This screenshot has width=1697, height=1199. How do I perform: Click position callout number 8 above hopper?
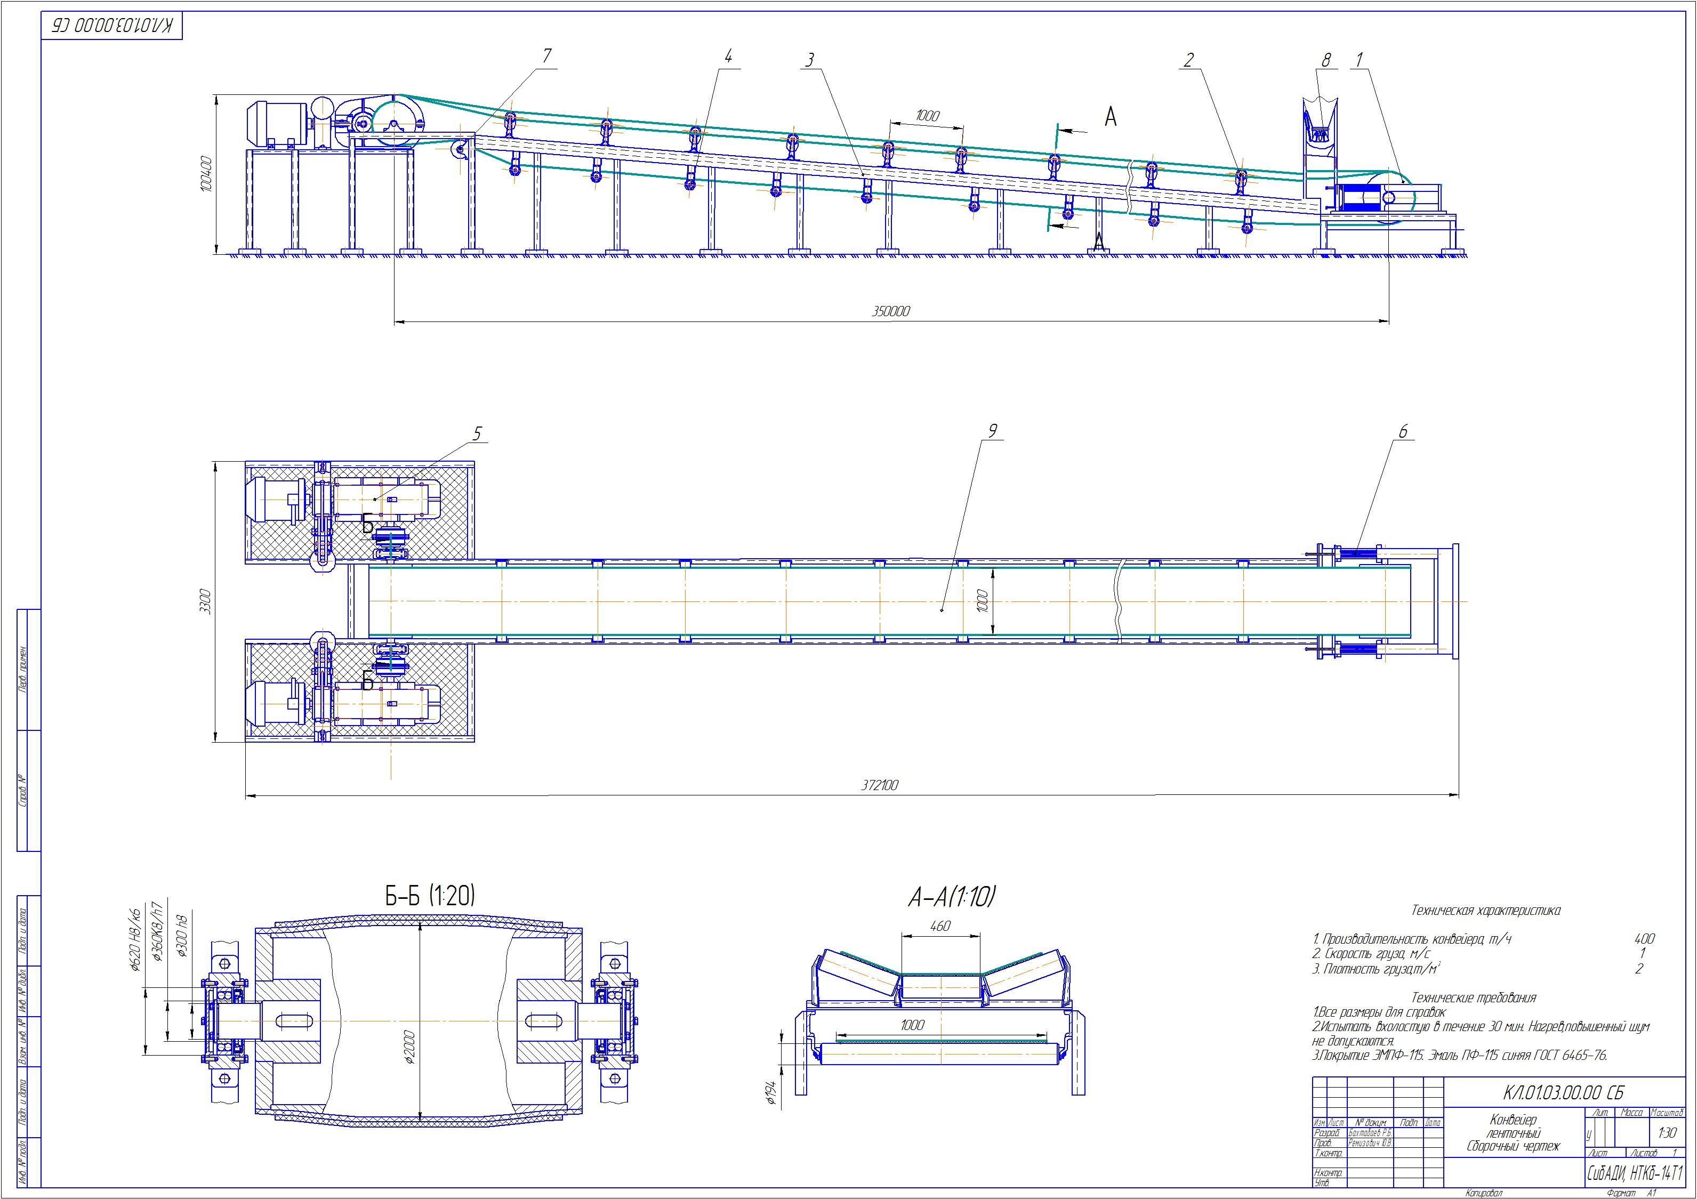[x=1326, y=61]
